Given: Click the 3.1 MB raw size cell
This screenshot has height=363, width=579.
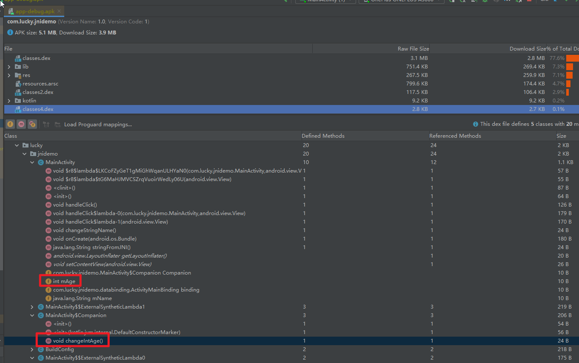Looking at the screenshot, I should 419,58.
